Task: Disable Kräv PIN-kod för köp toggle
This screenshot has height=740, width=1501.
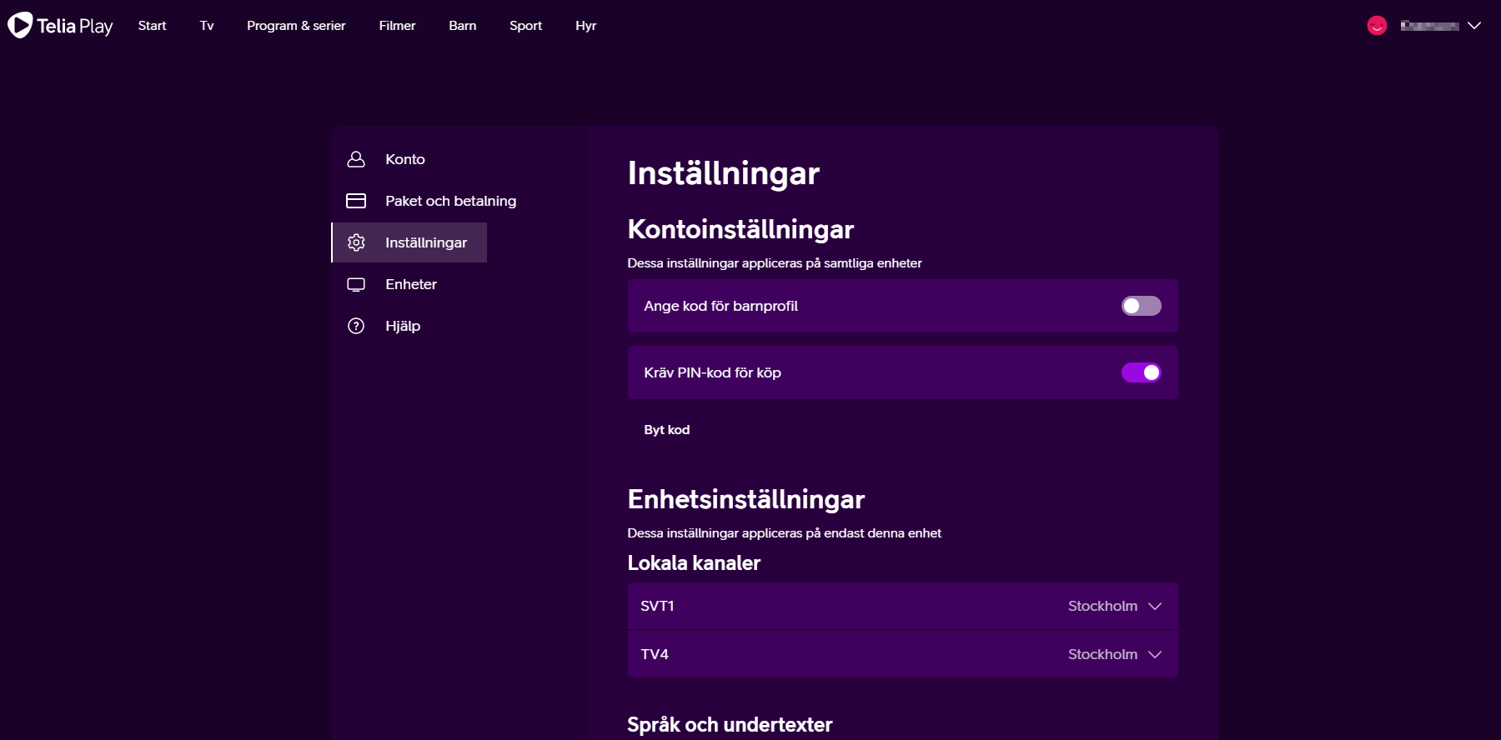Action: tap(1141, 372)
